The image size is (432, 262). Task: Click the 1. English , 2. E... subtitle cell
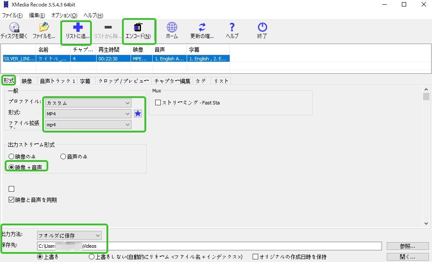[208, 59]
